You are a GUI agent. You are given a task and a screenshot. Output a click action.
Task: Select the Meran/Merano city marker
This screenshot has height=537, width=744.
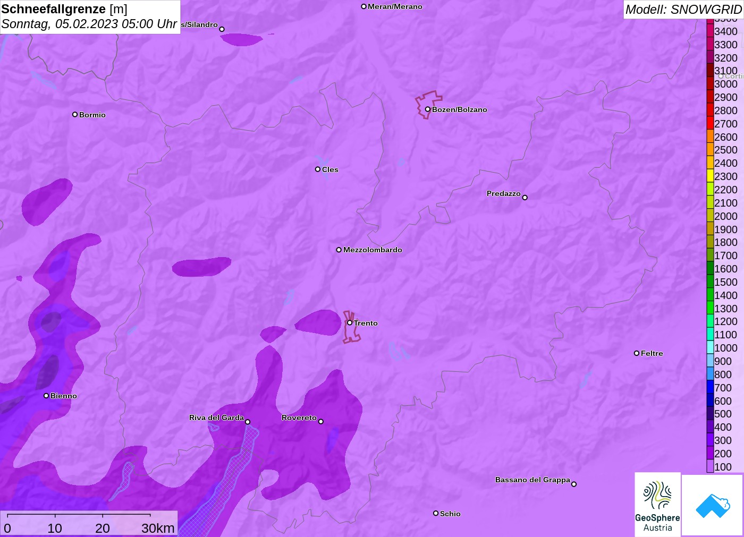(x=363, y=6)
